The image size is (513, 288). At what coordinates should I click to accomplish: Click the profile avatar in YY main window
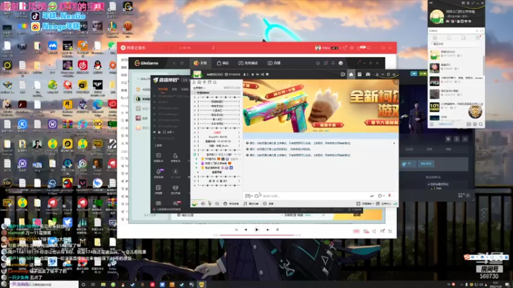437,17
